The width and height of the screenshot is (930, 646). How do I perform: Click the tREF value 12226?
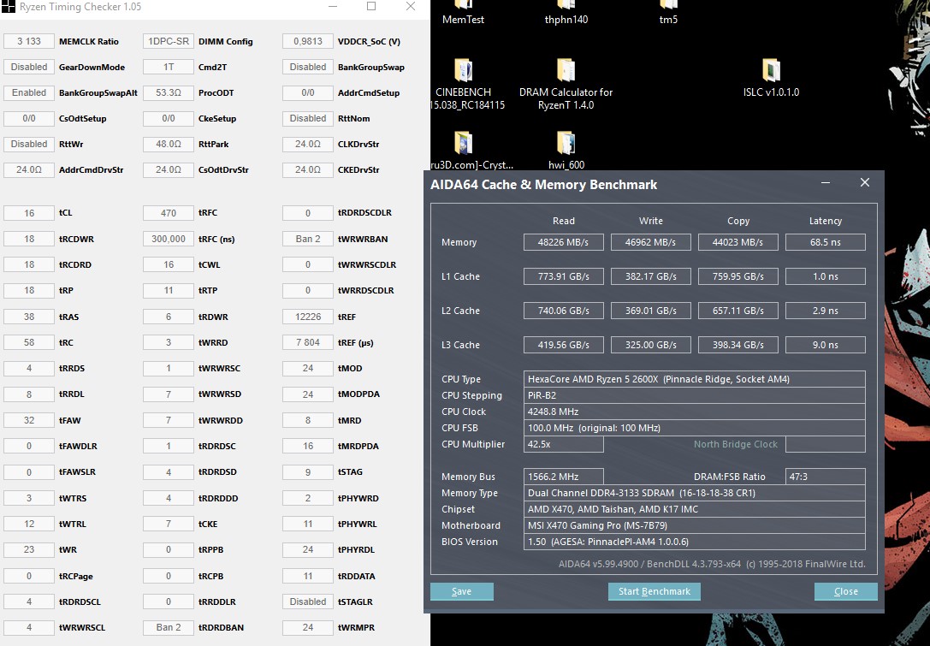308,317
